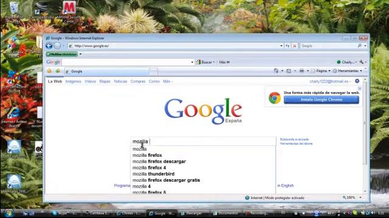Open McAfee Security Center desktop icon
The width and height of the screenshot is (389, 218).
[69, 12]
